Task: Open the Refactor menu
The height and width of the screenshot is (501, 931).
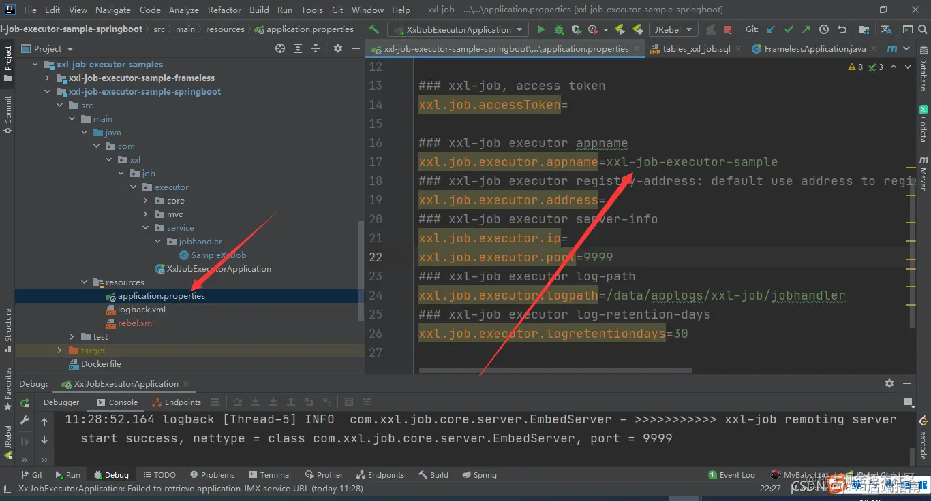Action: coord(224,10)
